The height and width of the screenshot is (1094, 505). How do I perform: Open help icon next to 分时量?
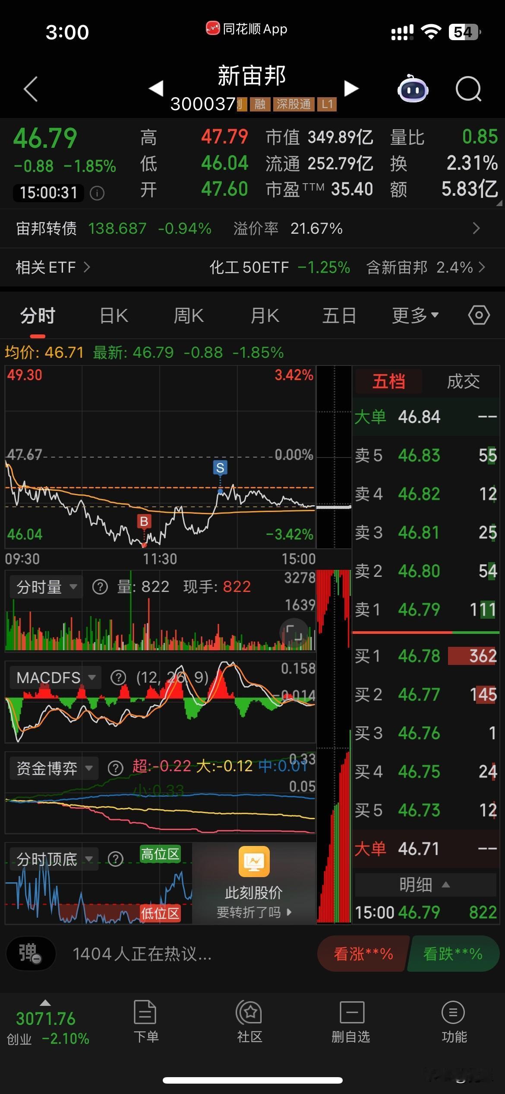(x=100, y=587)
